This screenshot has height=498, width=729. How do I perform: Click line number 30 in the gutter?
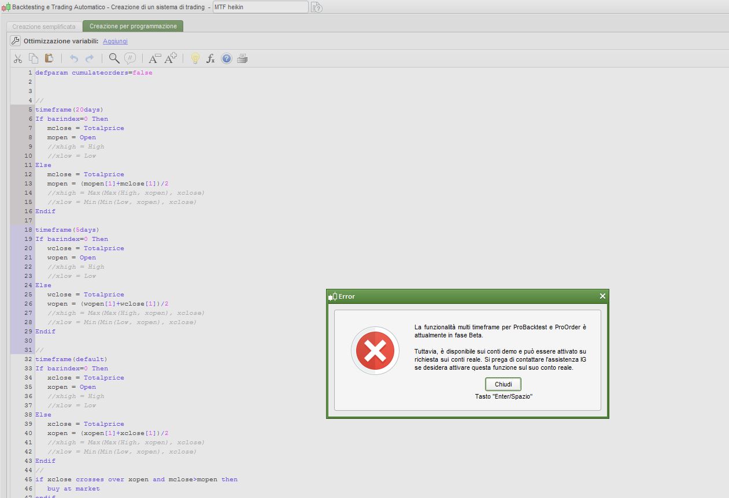(x=28, y=341)
